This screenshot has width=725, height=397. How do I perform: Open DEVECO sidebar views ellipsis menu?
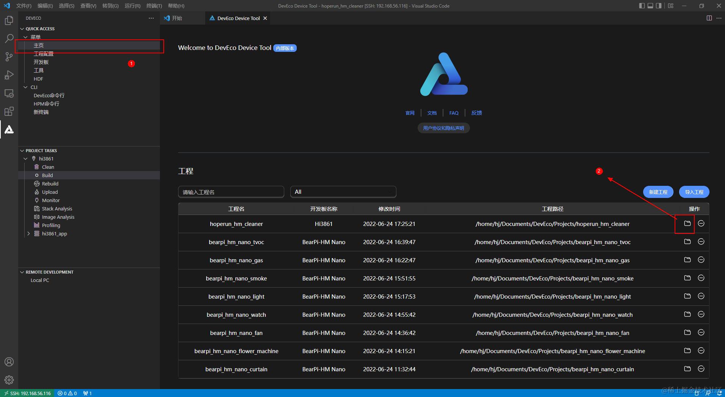point(151,18)
